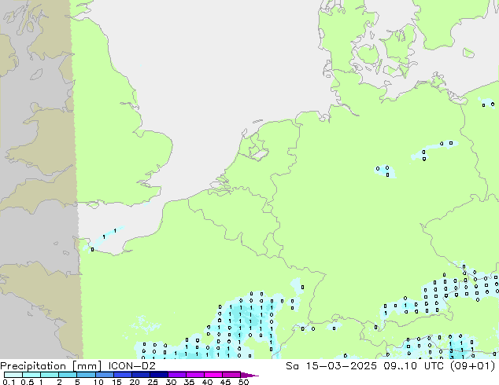
Task: Click the 'ICON-D2' model label
Action: (x=131, y=365)
